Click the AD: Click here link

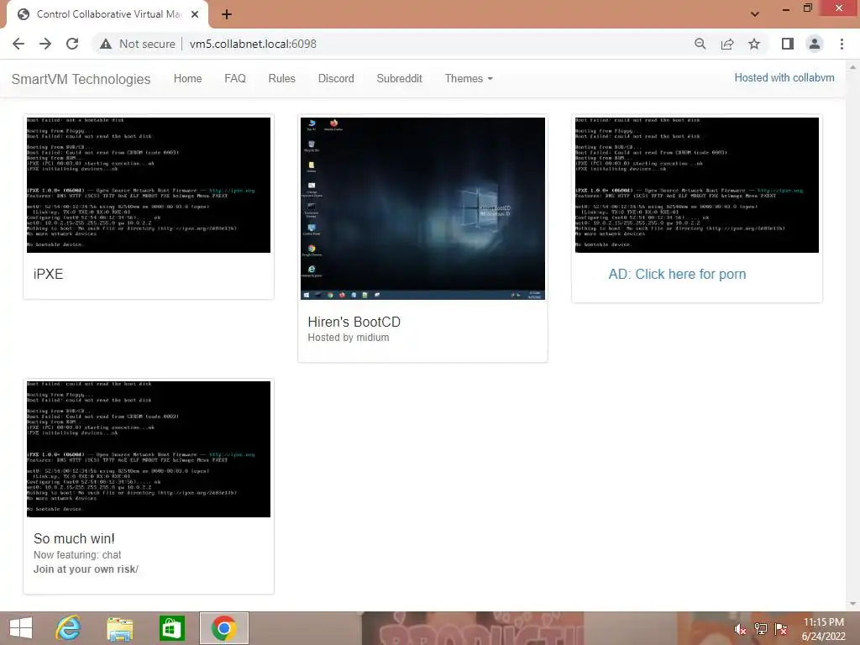(x=677, y=275)
